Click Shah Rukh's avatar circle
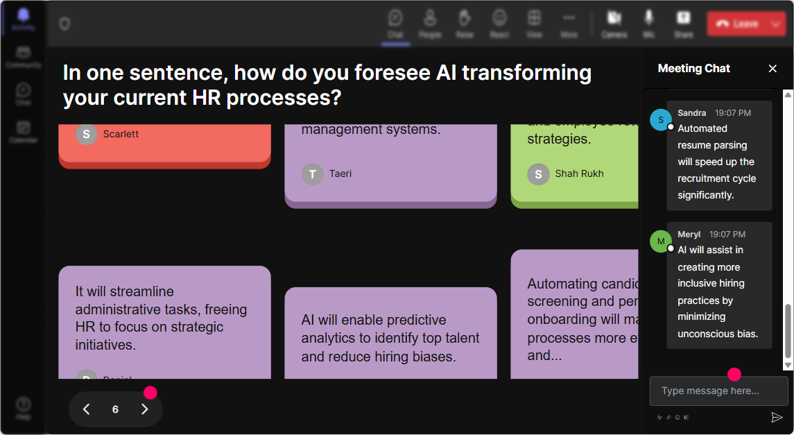 pyautogui.click(x=538, y=174)
